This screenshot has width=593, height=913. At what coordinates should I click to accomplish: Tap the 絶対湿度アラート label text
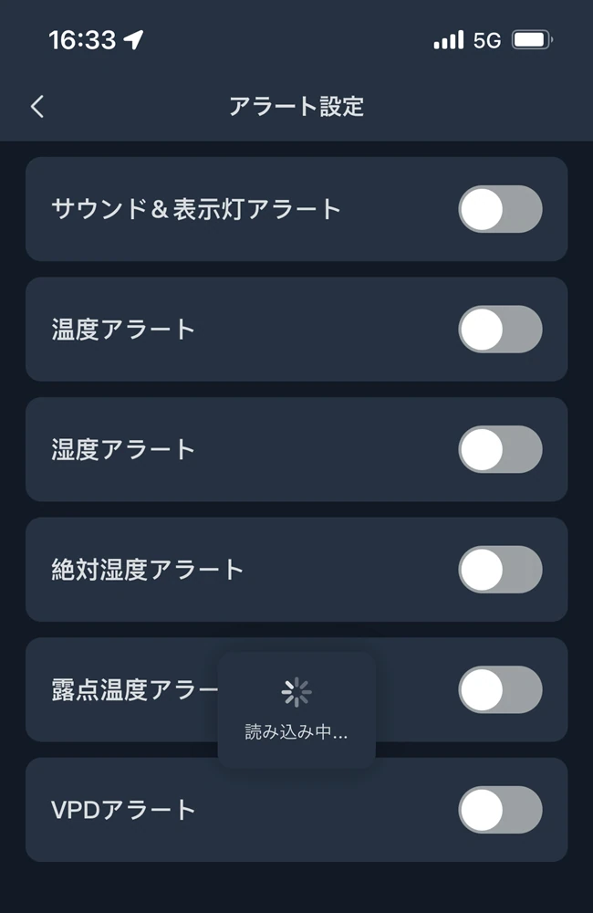(x=148, y=570)
